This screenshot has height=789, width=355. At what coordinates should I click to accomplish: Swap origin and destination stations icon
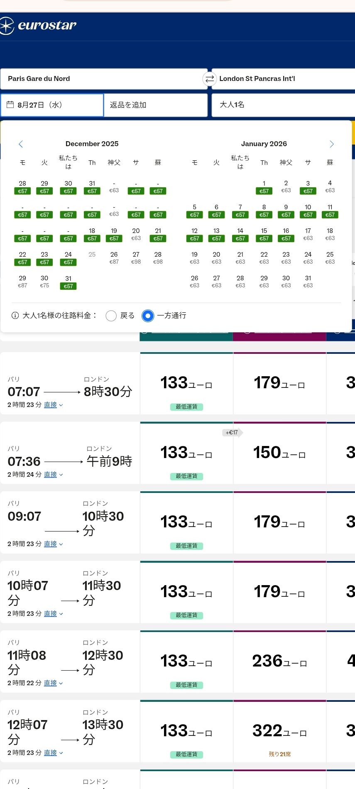pyautogui.click(x=210, y=79)
